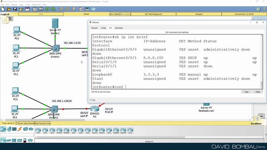Screen dimensions: 267x150
Task: Zoom in on the workspace
Action: coord(61,9)
